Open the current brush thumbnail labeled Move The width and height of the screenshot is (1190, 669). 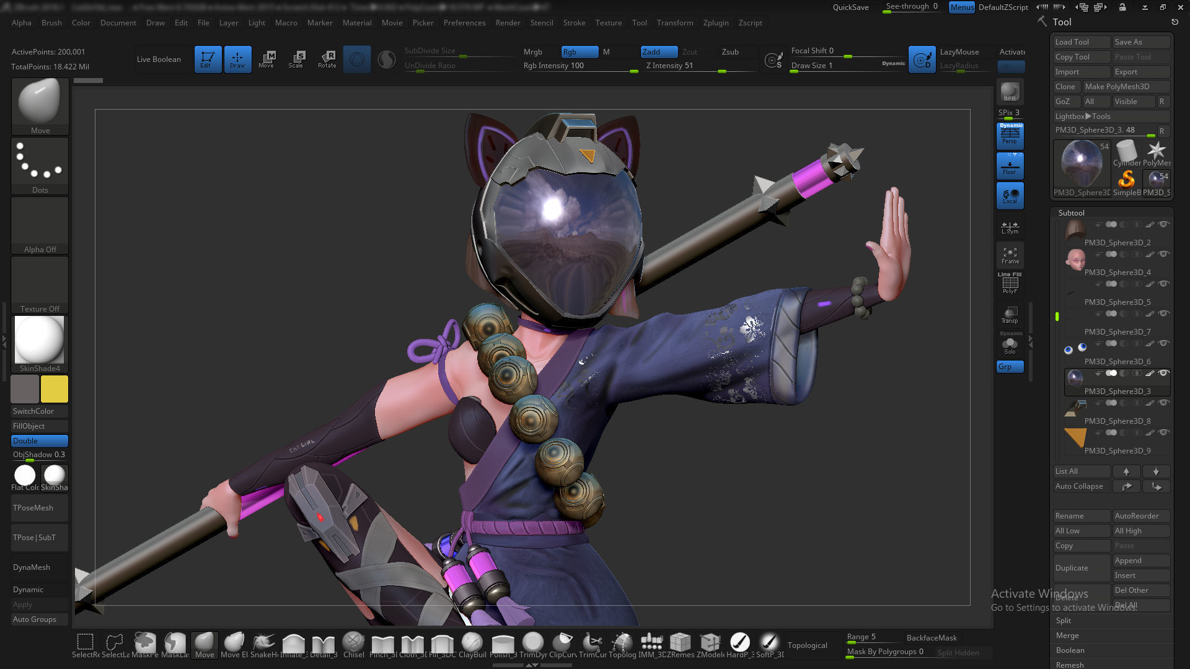[x=40, y=106]
